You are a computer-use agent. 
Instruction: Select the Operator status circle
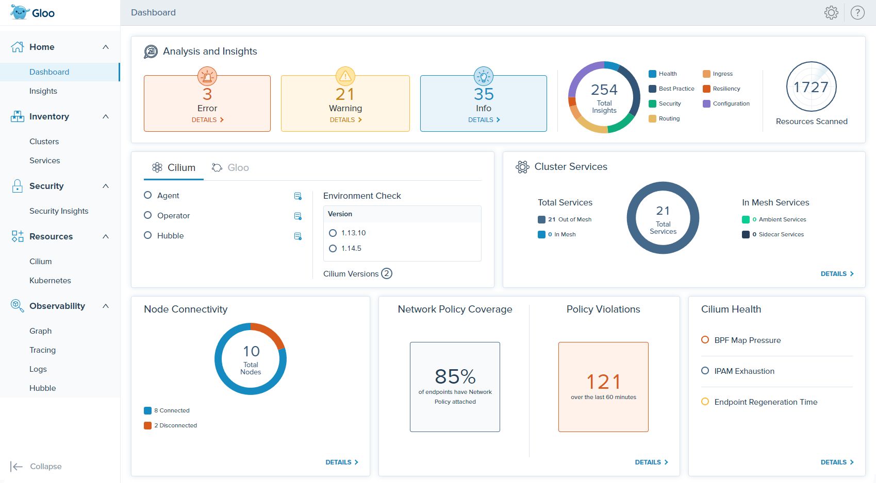148,215
